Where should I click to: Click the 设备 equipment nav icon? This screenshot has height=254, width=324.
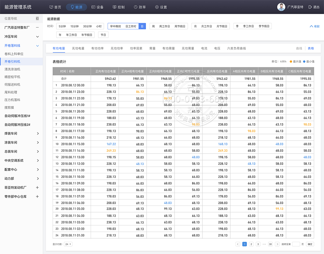[93, 7]
